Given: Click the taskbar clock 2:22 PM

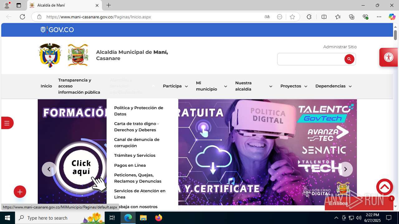Looking at the screenshot, I should pos(372,218).
